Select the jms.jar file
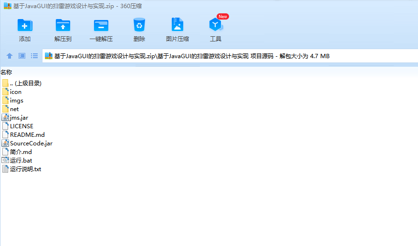This screenshot has width=418, height=246. coord(15,118)
